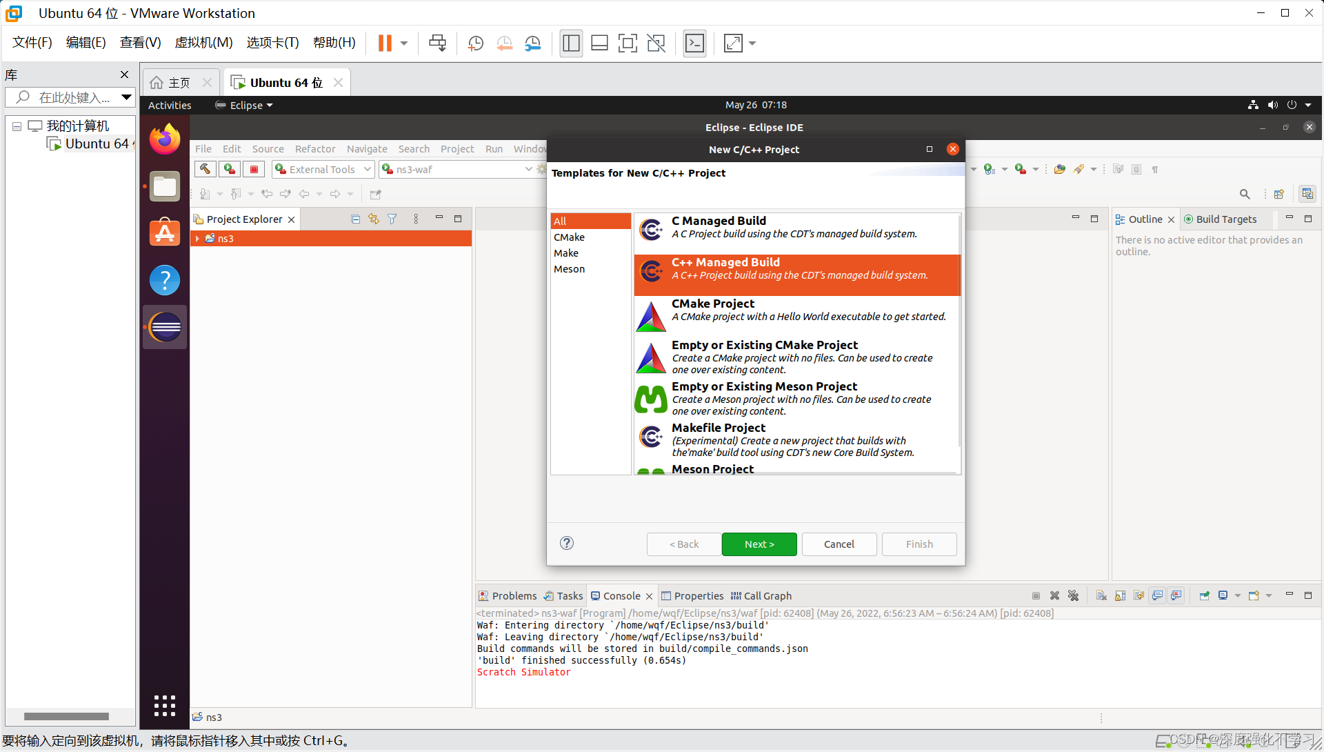The image size is (1324, 752).
Task: Open the External Tools launch mode dropdown
Action: (323, 170)
